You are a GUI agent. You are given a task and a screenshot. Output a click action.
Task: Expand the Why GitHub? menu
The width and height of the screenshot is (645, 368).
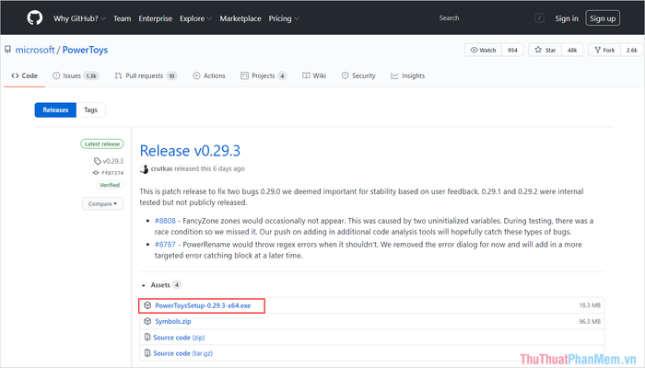[79, 18]
